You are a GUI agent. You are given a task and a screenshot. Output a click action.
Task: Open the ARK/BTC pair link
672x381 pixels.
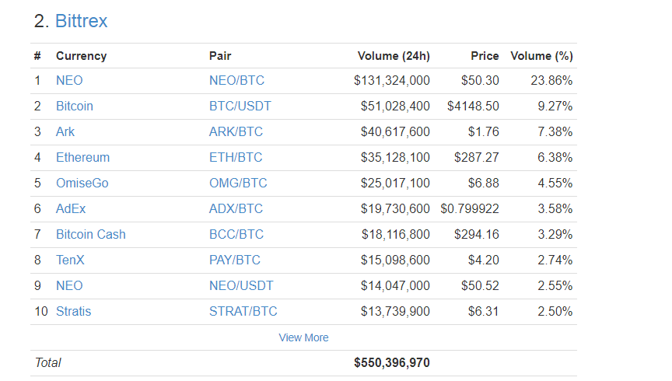[236, 131]
